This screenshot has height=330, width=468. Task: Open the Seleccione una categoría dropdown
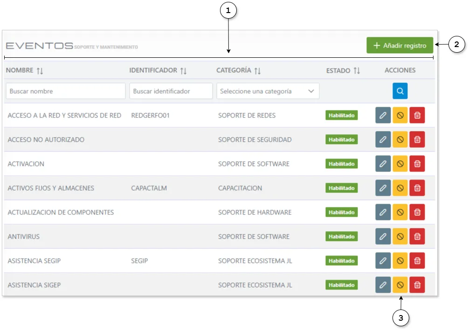pos(268,91)
